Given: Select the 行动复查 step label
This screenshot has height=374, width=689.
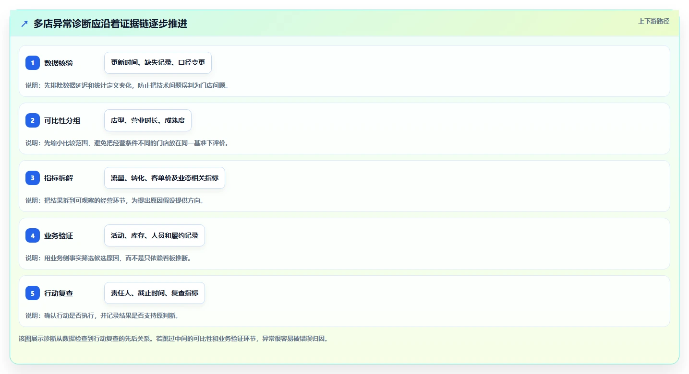Looking at the screenshot, I should 59,293.
